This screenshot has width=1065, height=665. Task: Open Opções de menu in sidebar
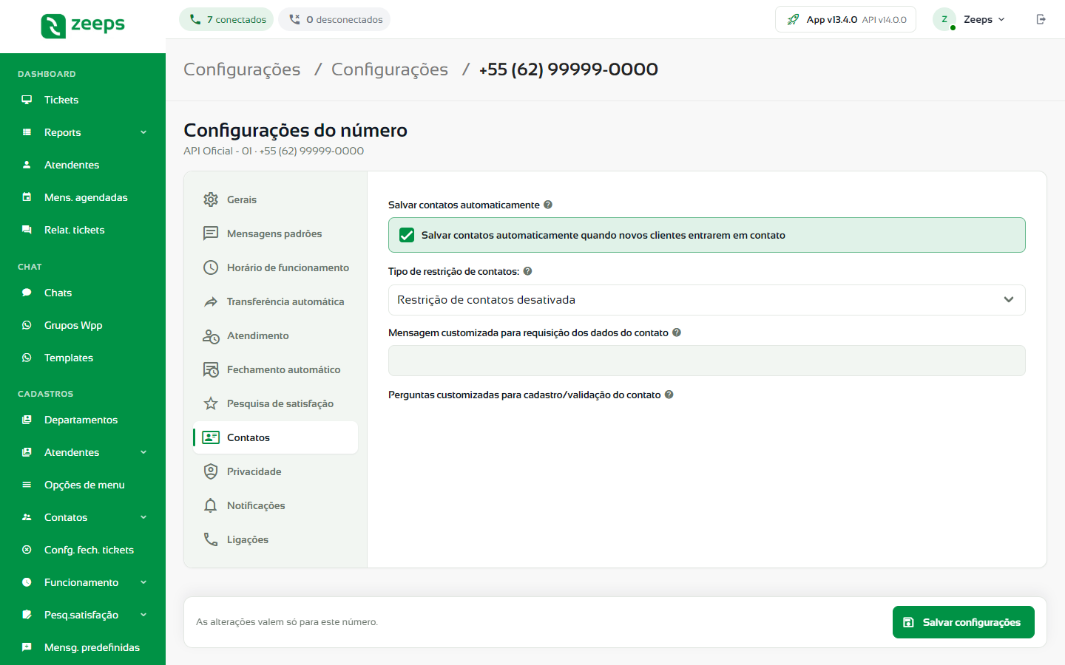pyautogui.click(x=83, y=485)
